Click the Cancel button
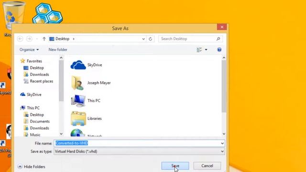Viewport: 306px width, 172px height. click(207, 166)
